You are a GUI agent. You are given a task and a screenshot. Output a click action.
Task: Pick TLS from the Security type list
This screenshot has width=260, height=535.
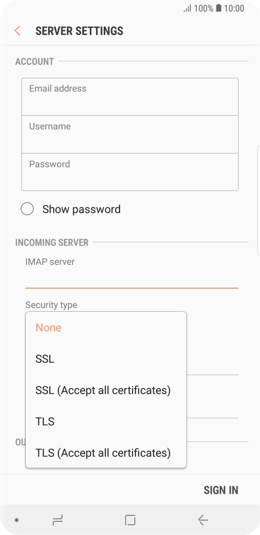(45, 421)
